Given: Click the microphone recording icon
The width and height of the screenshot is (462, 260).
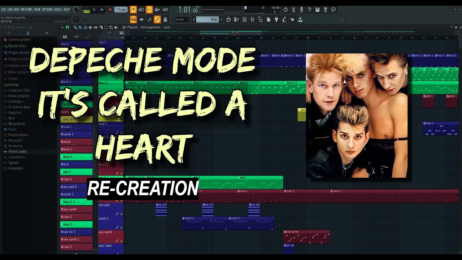Looking at the screenshot, I should pos(301,10).
